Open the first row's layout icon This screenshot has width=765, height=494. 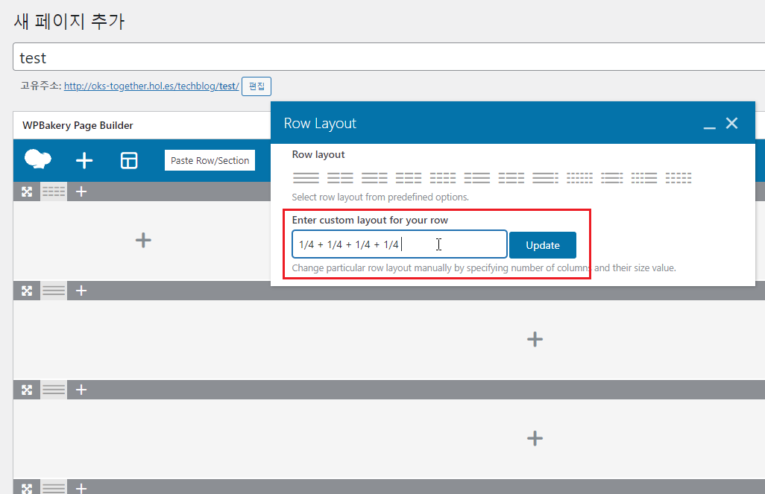(54, 191)
